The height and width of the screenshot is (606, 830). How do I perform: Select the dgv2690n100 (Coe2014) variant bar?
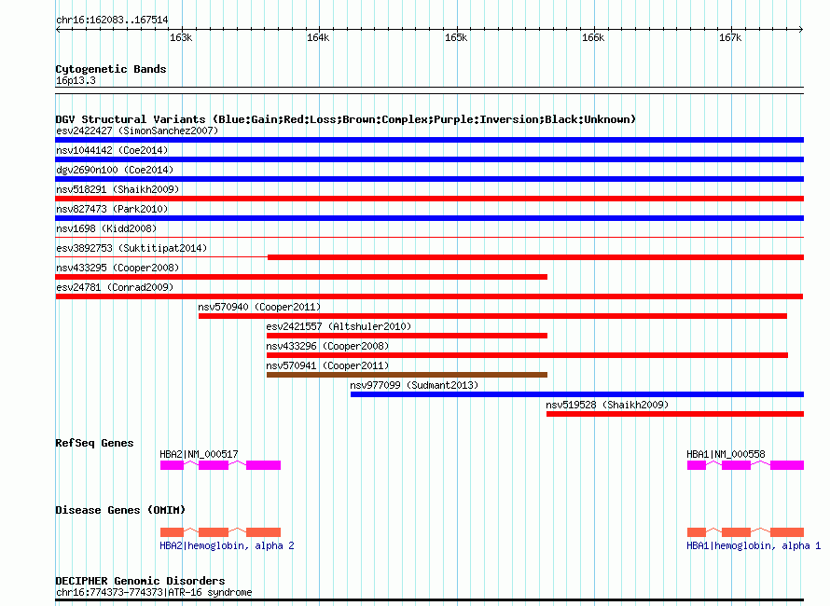tap(429, 179)
